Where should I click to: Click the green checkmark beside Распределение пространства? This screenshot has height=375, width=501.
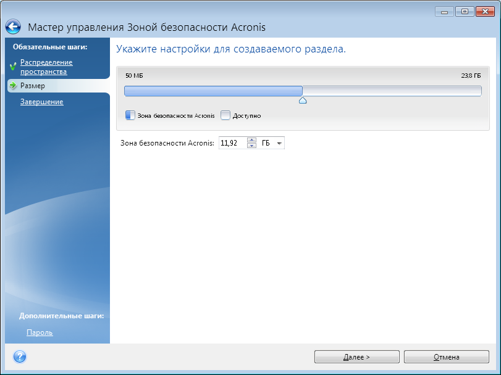pyautogui.click(x=12, y=67)
